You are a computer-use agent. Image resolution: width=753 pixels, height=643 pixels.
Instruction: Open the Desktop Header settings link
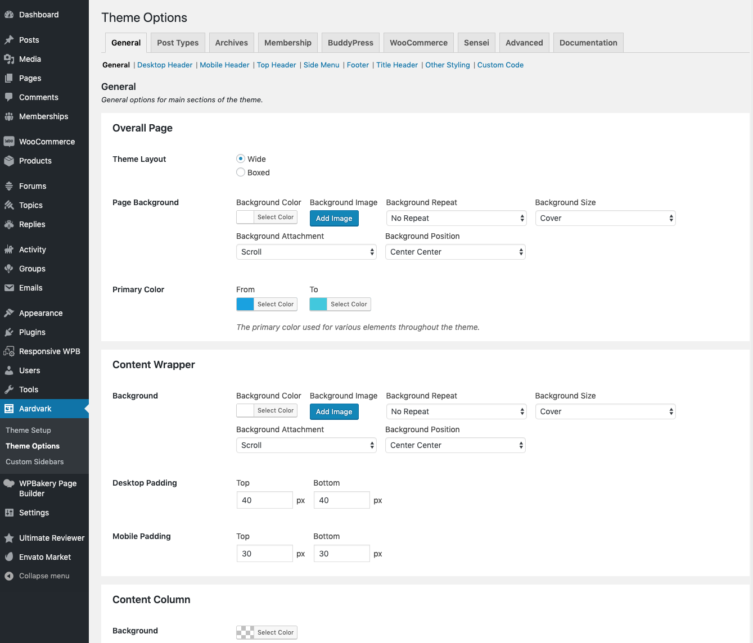(x=165, y=65)
